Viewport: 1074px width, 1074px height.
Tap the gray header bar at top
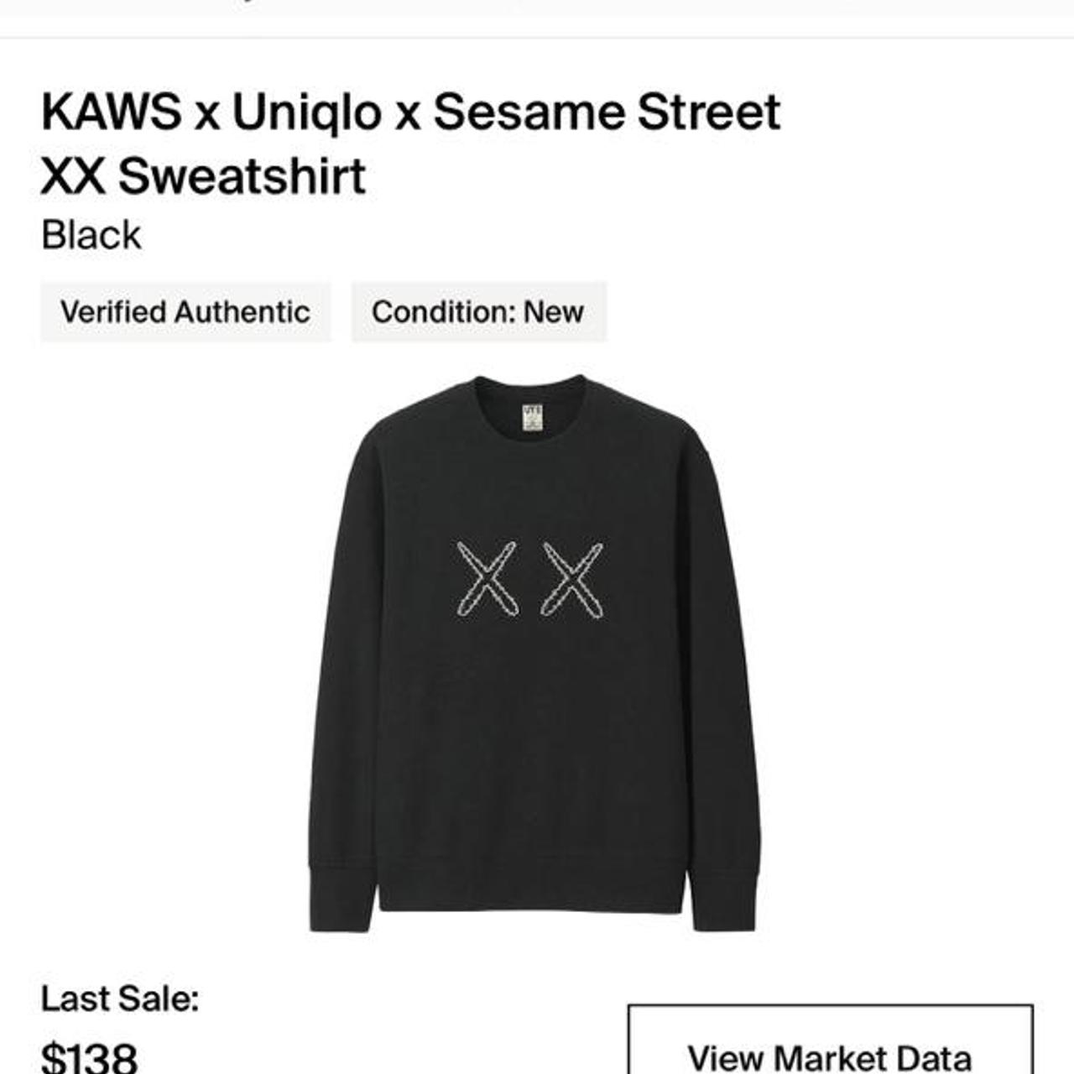point(537,8)
